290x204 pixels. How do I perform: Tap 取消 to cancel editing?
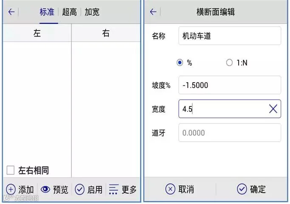pyautogui.click(x=180, y=189)
